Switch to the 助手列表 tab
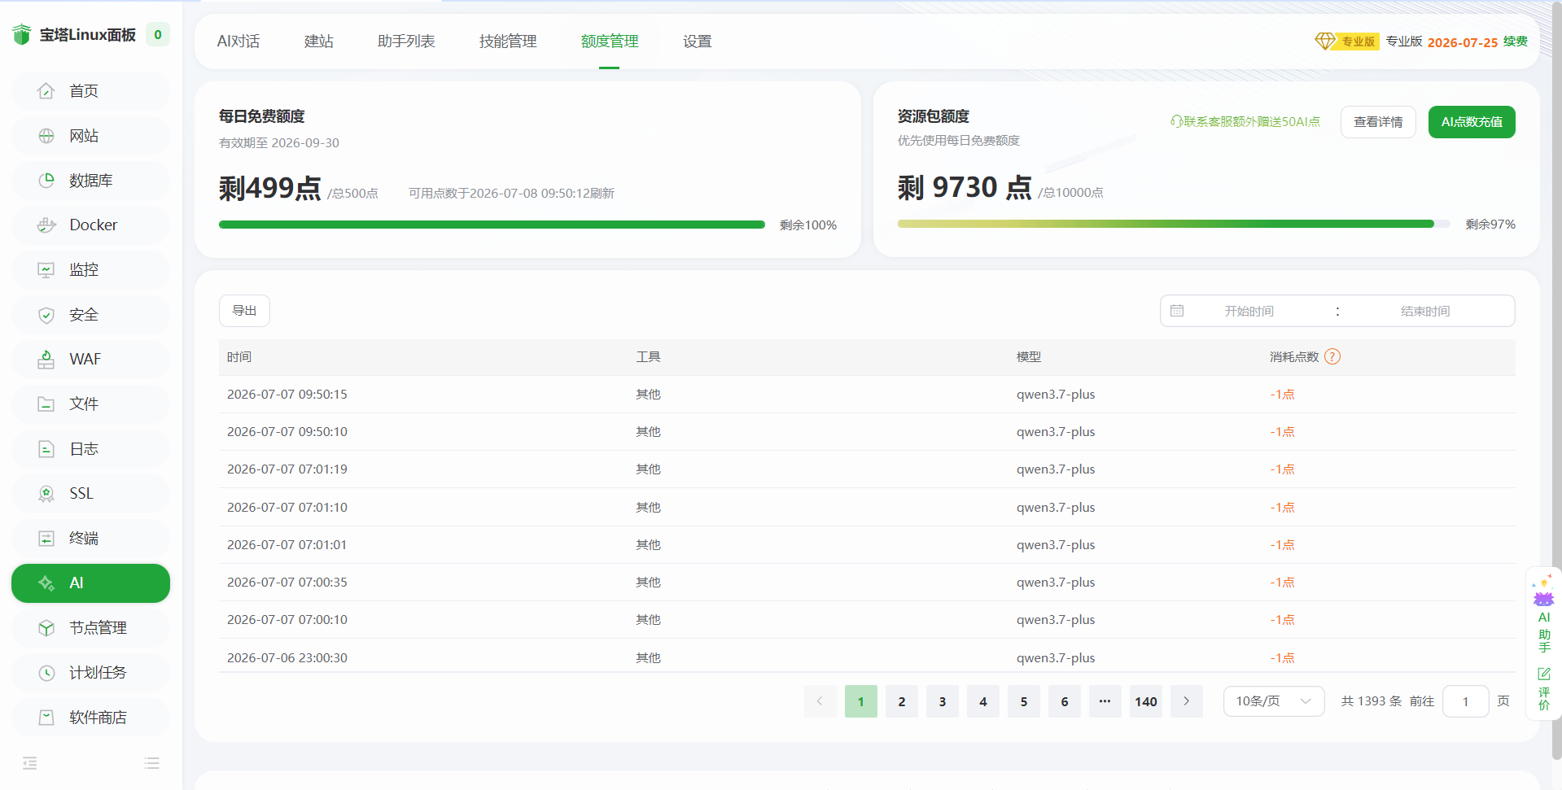The image size is (1562, 790). point(406,41)
